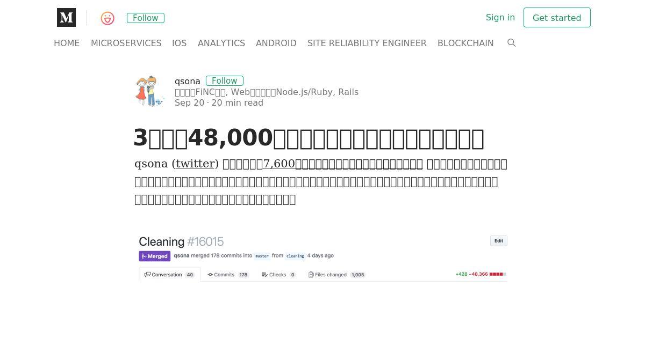
Task: Go to the HOME navigation item
Action: [67, 43]
